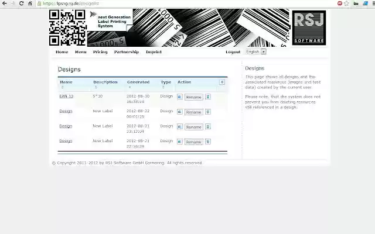This screenshot has width=375, height=234.
Task: Click Rename for the 2012-08-22 Design
Action: [x=194, y=112]
